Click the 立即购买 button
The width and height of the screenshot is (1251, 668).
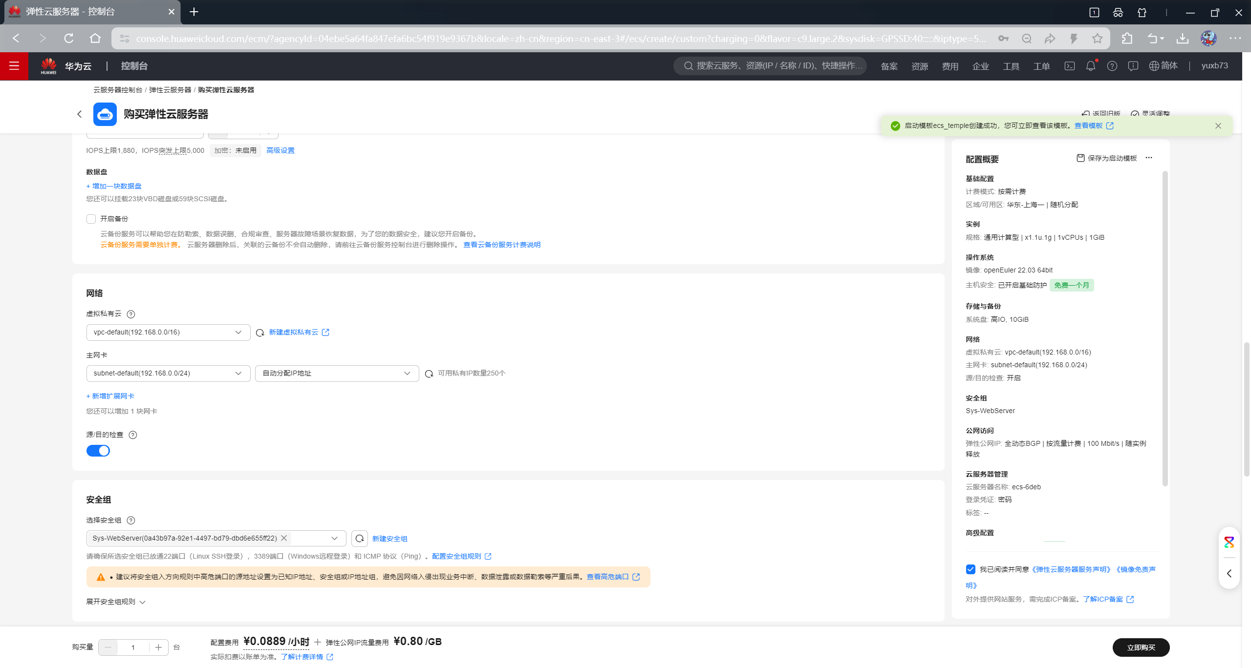click(1141, 647)
